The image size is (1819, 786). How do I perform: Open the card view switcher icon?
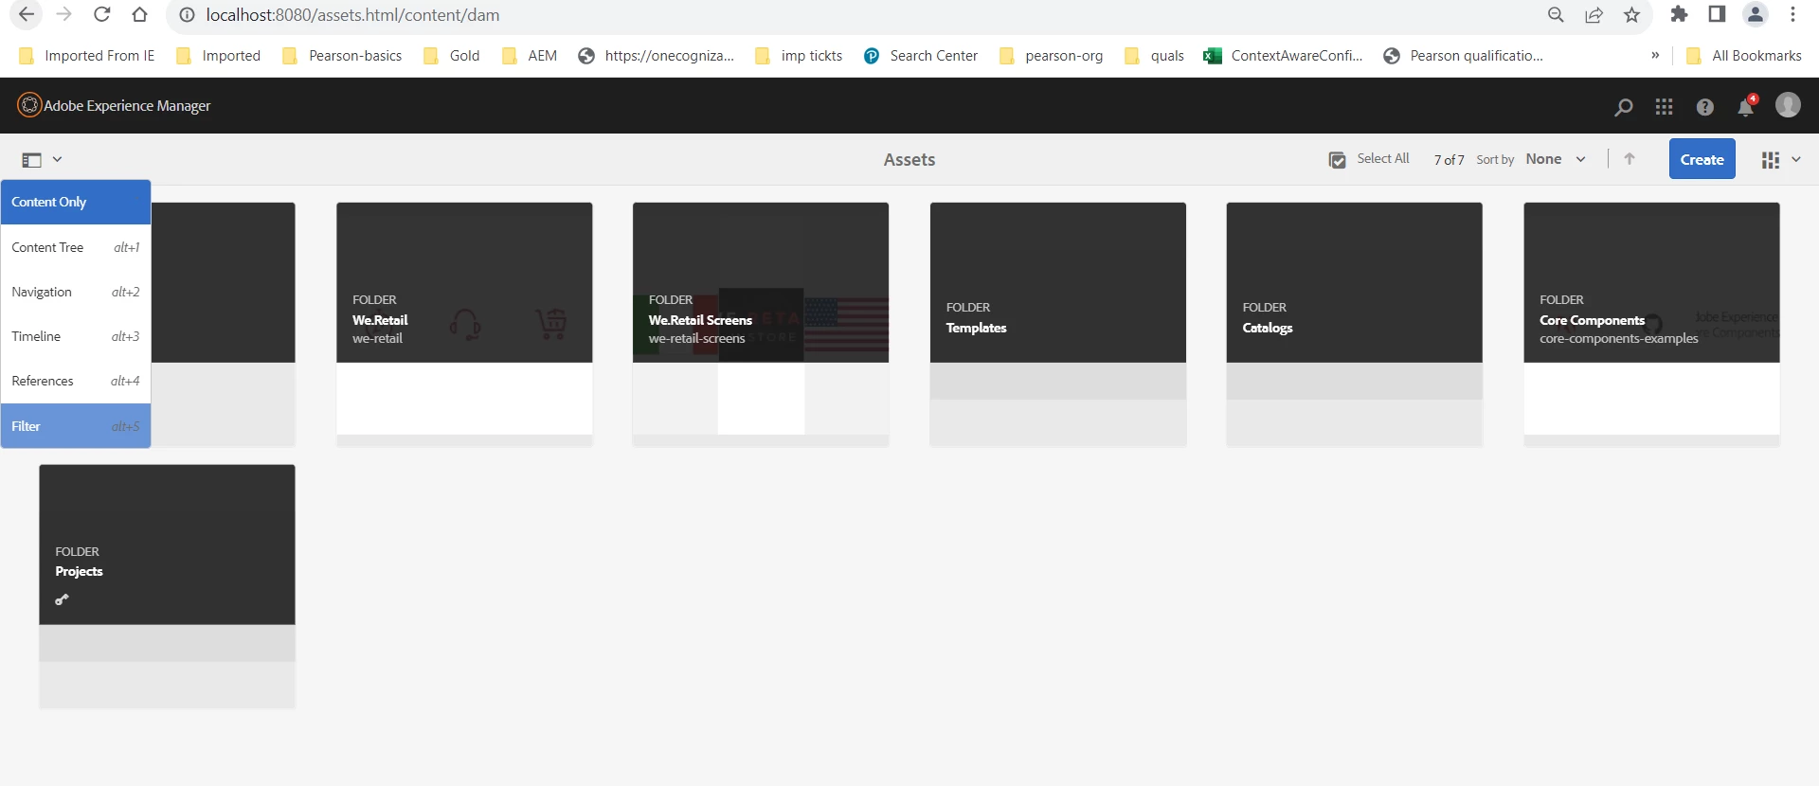[x=1771, y=160]
